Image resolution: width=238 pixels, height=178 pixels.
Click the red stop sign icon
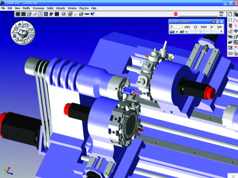[176, 14]
